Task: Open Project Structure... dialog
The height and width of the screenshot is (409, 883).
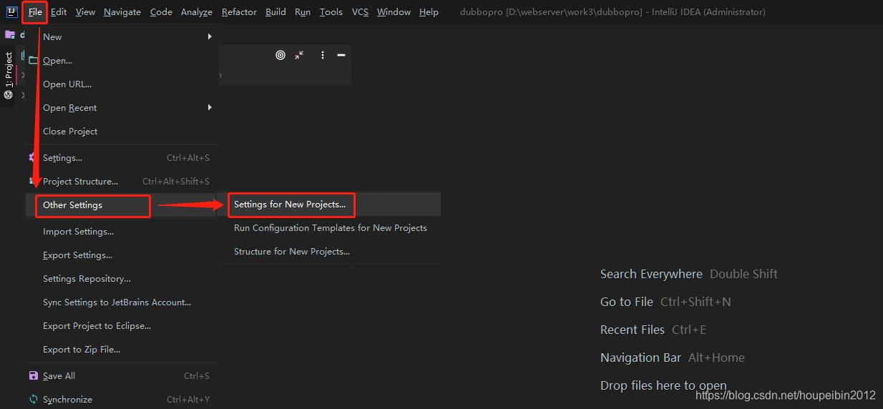Action: click(x=122, y=182)
